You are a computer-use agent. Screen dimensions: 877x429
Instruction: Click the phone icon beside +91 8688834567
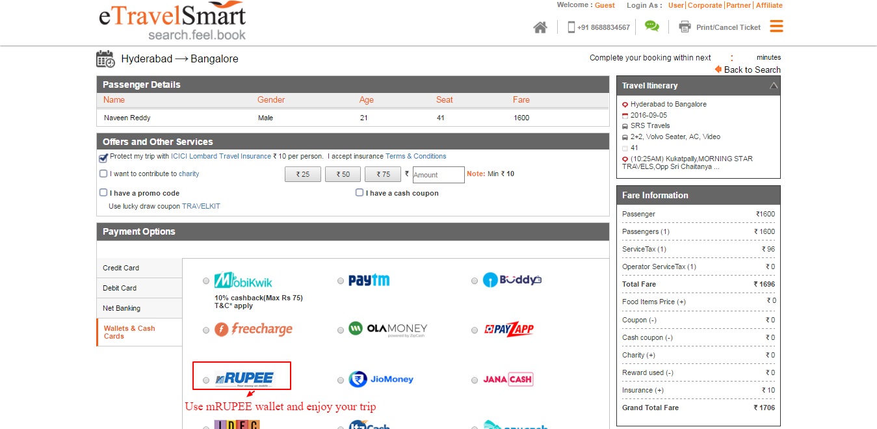pyautogui.click(x=571, y=27)
